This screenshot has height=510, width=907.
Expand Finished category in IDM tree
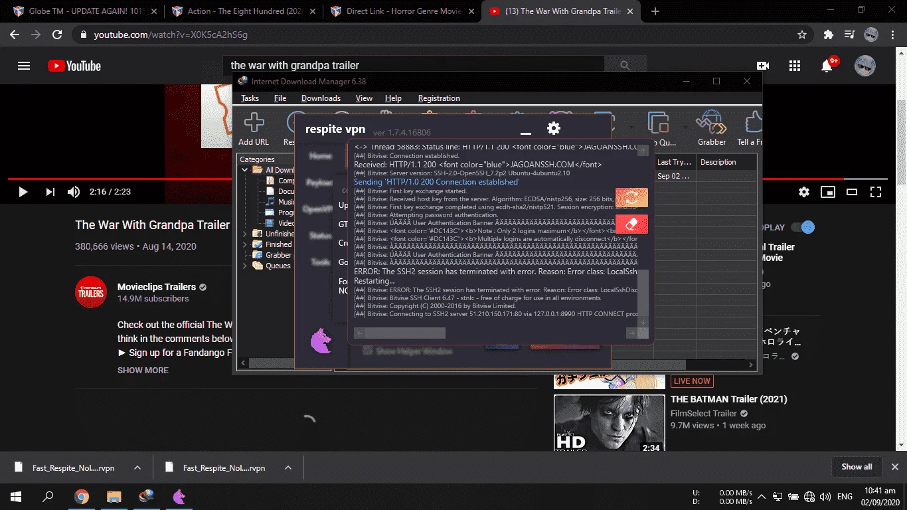click(244, 244)
